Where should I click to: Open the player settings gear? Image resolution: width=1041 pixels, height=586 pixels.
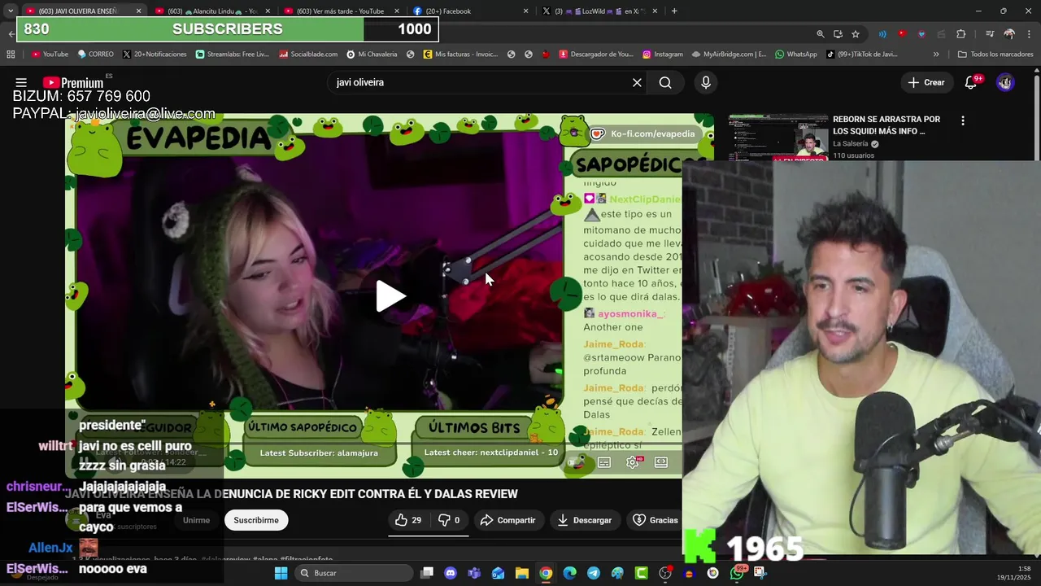[633, 462]
